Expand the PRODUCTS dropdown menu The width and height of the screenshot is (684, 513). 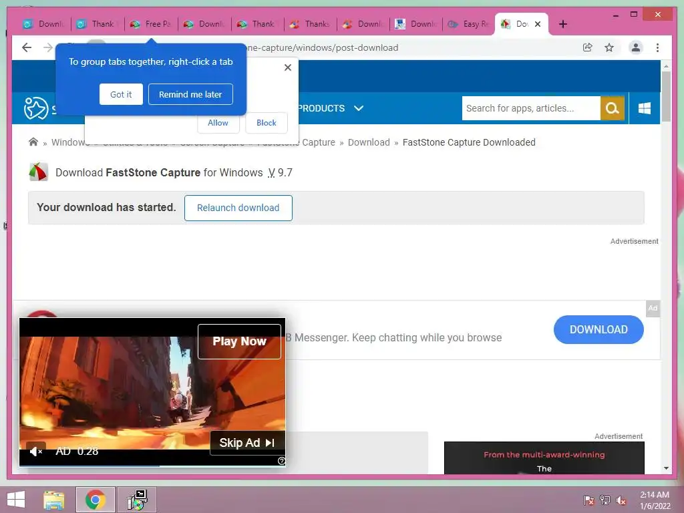click(330, 108)
